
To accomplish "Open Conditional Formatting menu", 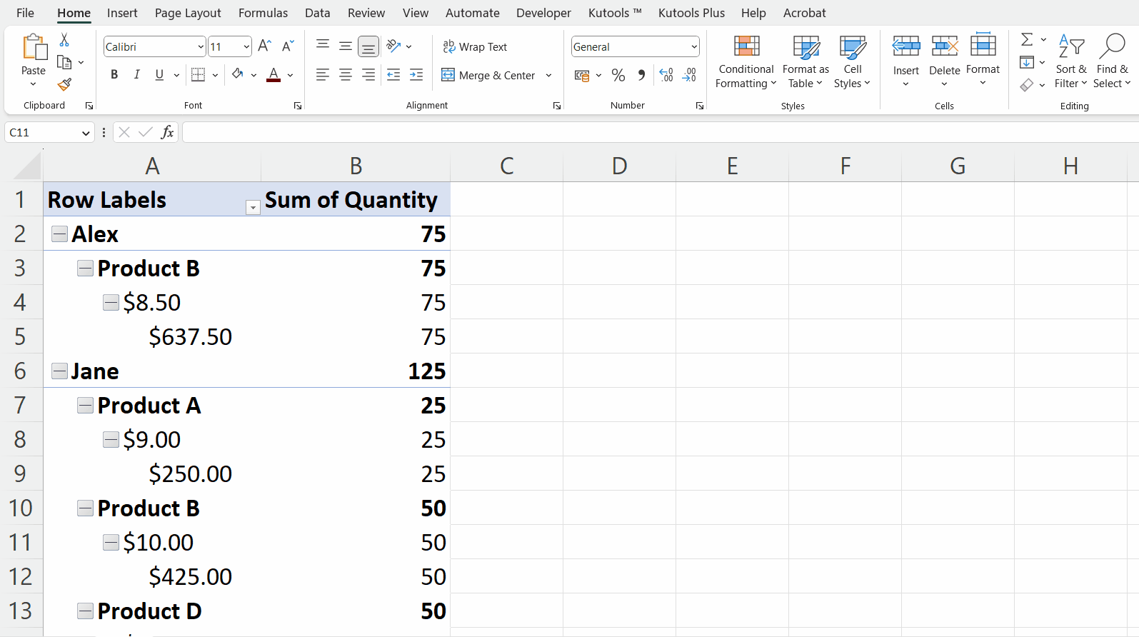I will [746, 62].
